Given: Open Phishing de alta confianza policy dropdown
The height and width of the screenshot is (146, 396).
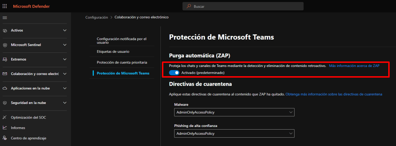Looking at the screenshot, I should [234, 134].
